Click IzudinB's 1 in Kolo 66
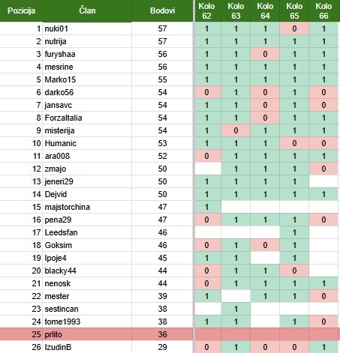 pos(324,347)
